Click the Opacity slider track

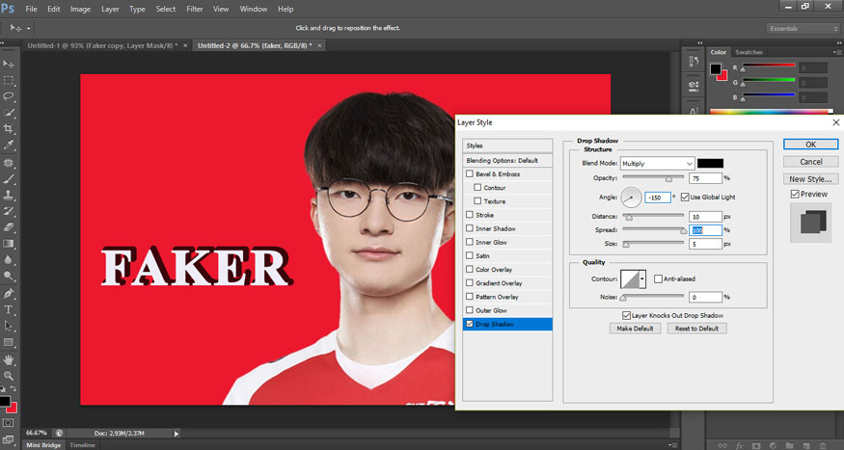click(653, 177)
